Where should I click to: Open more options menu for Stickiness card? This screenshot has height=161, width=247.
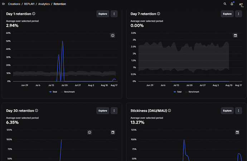coord(238,111)
